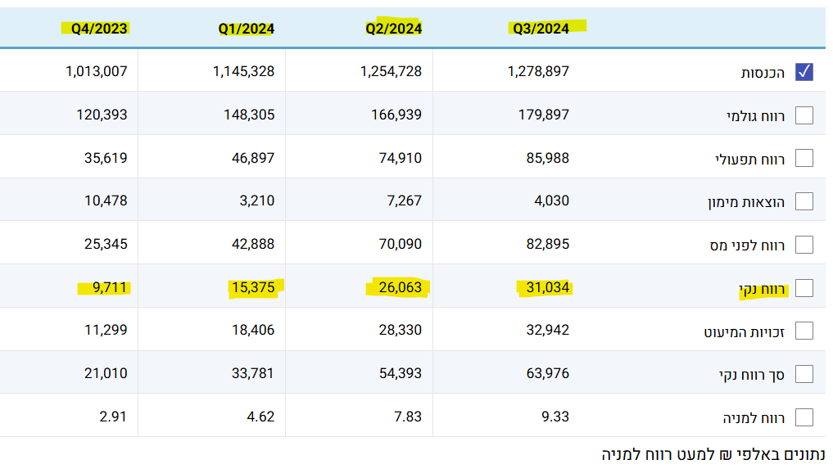This screenshot has height=473, width=833.
Task: Select the 46,897 operating profit cell
Action: [248, 158]
